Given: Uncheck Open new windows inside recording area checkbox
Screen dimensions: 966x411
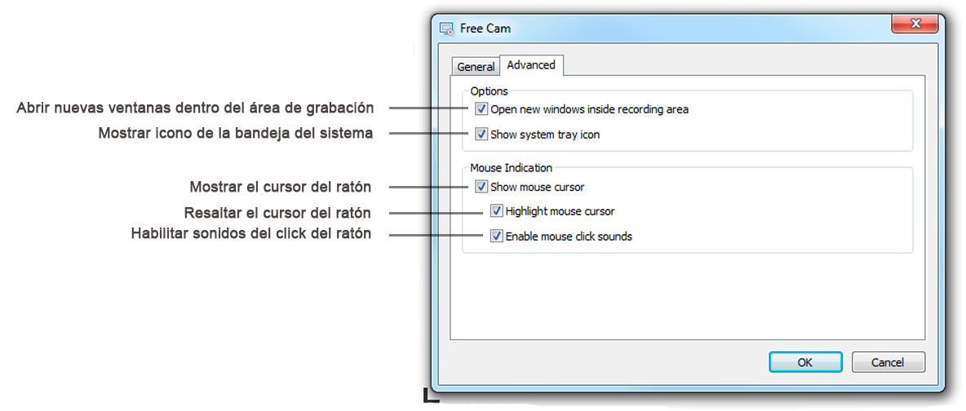Looking at the screenshot, I should 481,110.
